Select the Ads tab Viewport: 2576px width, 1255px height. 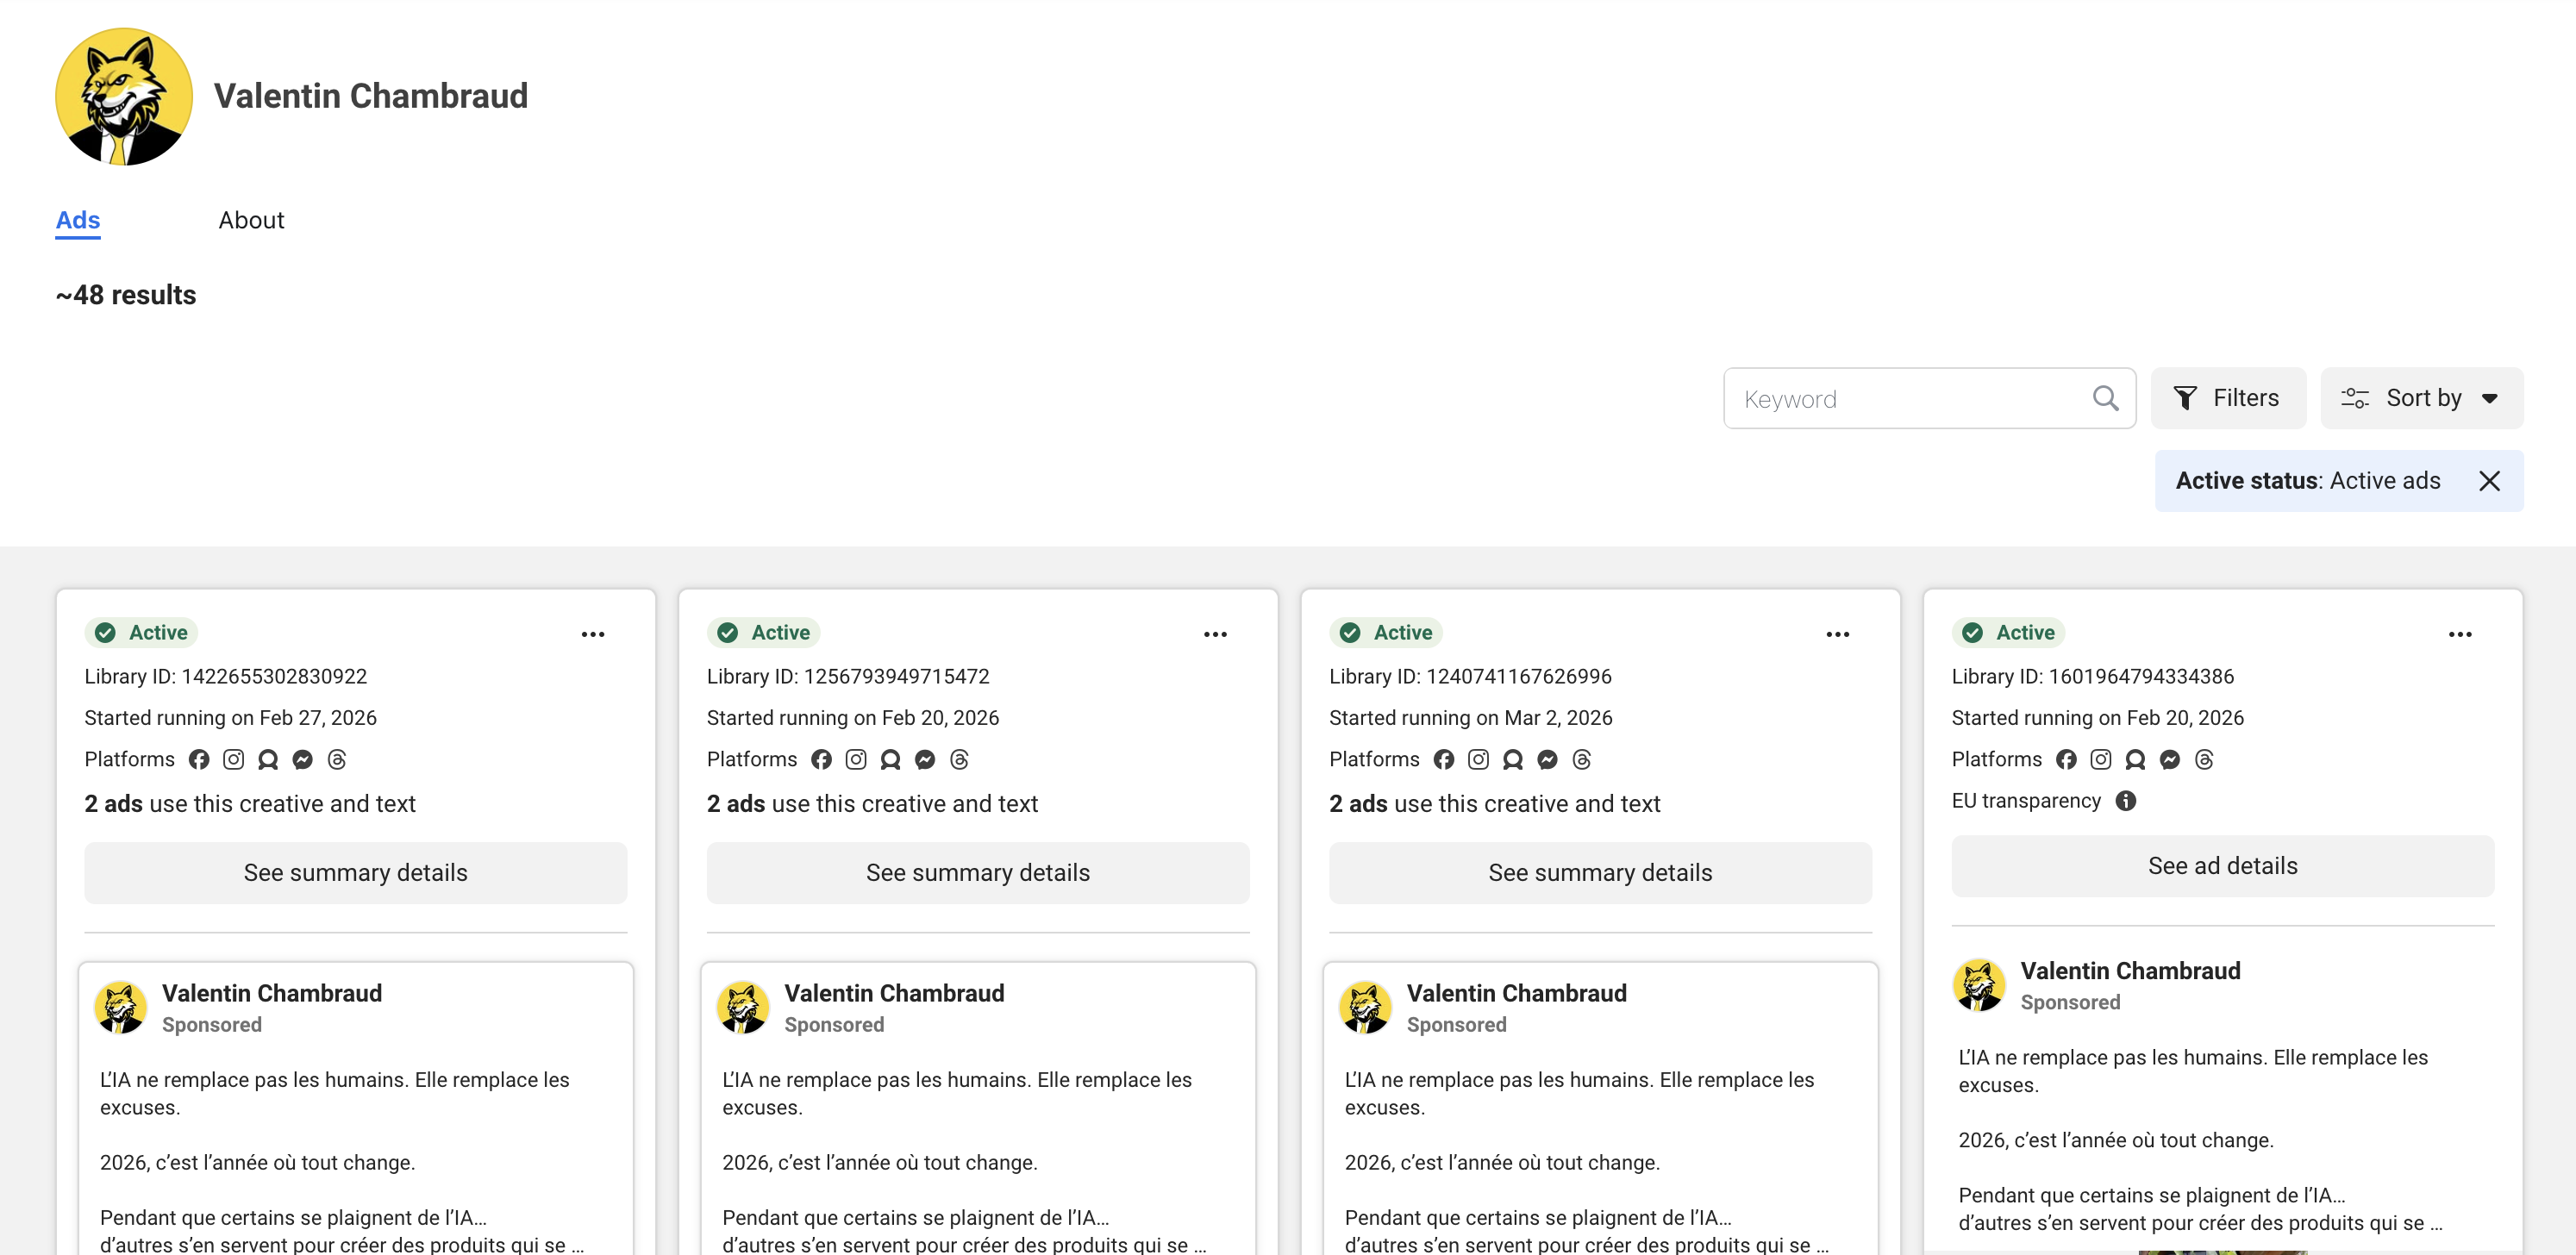pos(78,220)
